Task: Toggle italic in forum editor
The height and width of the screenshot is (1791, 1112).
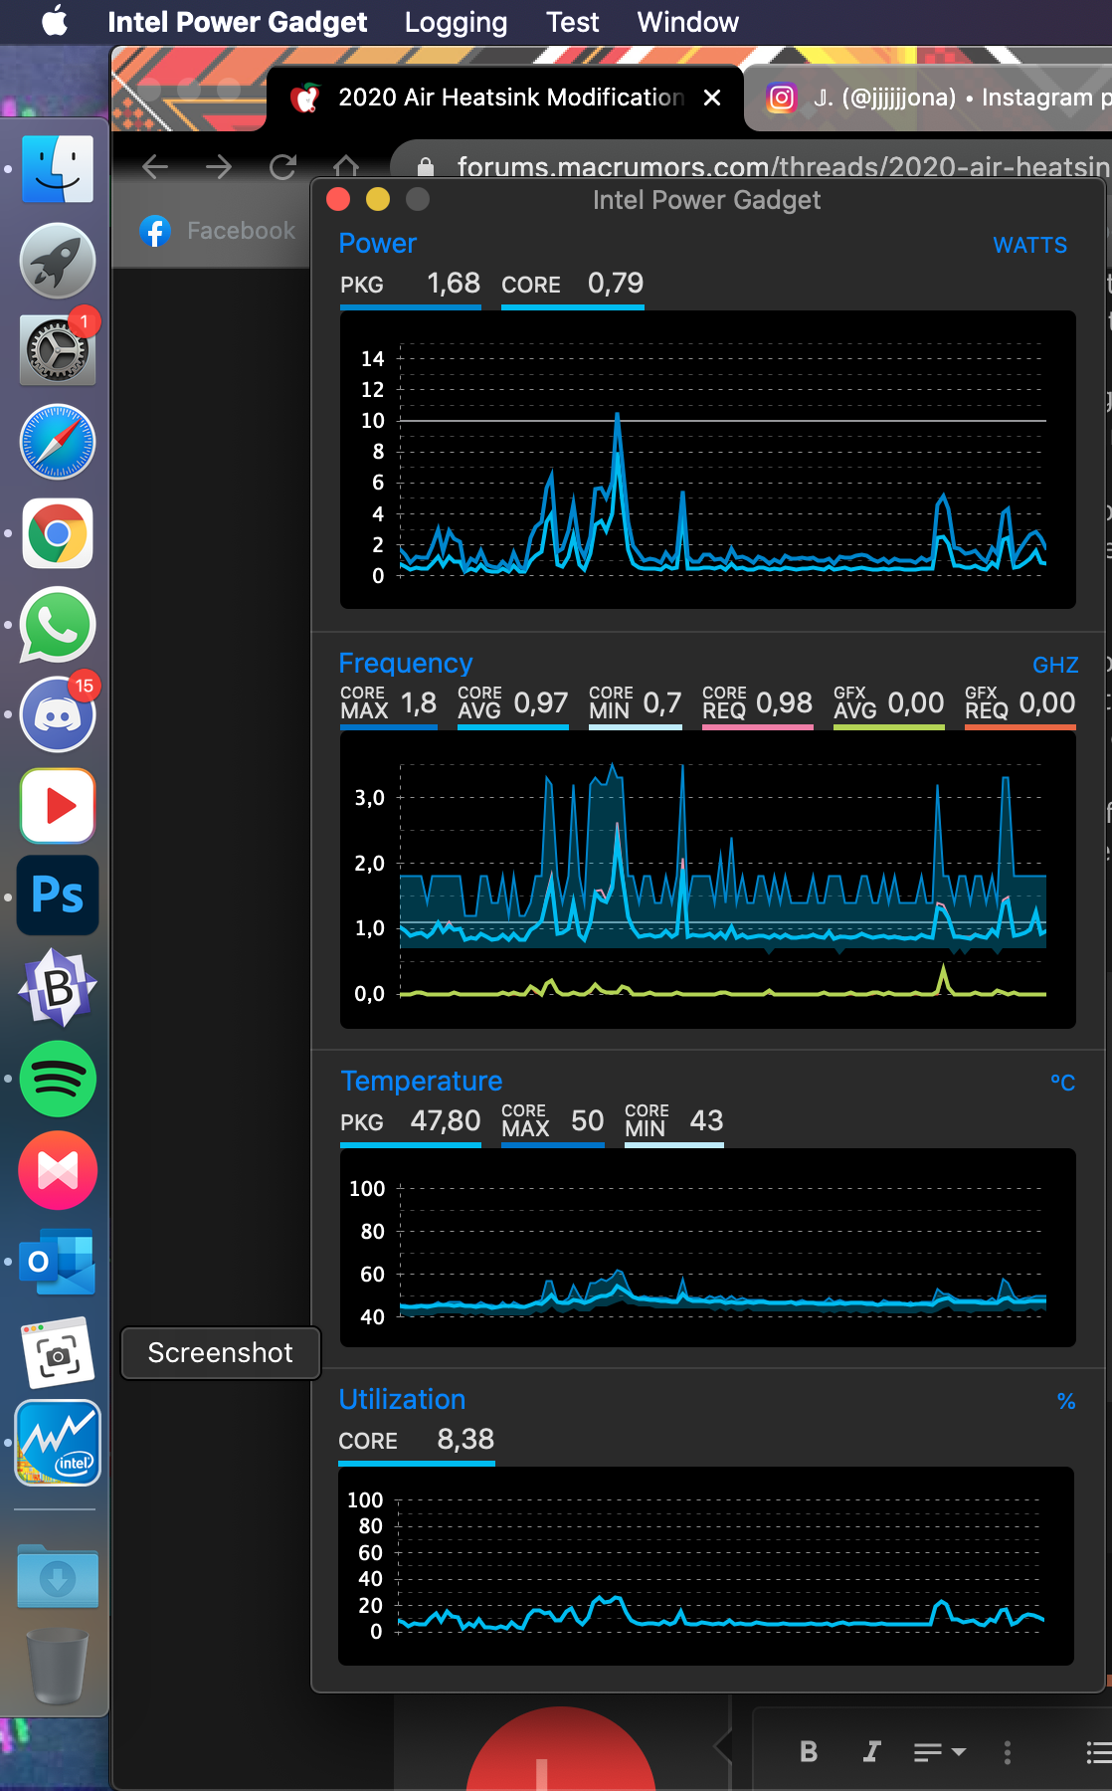Action: [x=872, y=1752]
